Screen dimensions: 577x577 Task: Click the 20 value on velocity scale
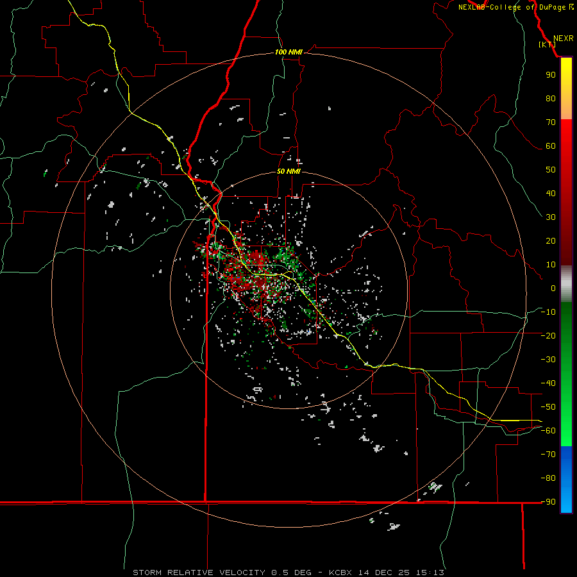pos(551,240)
